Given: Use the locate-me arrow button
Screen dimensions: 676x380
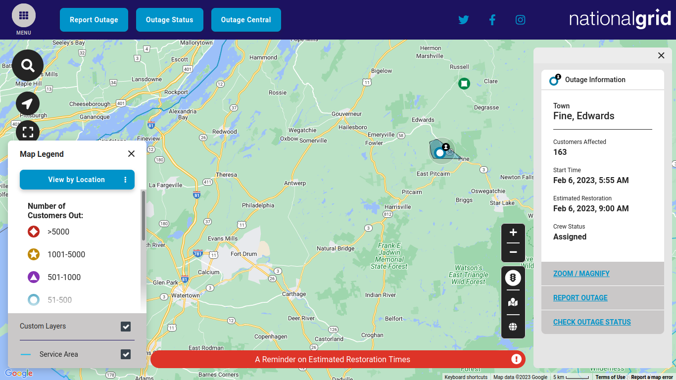Looking at the screenshot, I should (28, 103).
